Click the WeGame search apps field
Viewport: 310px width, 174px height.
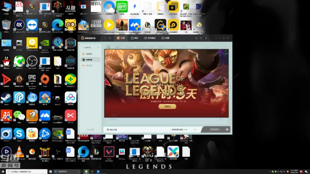pos(89,48)
